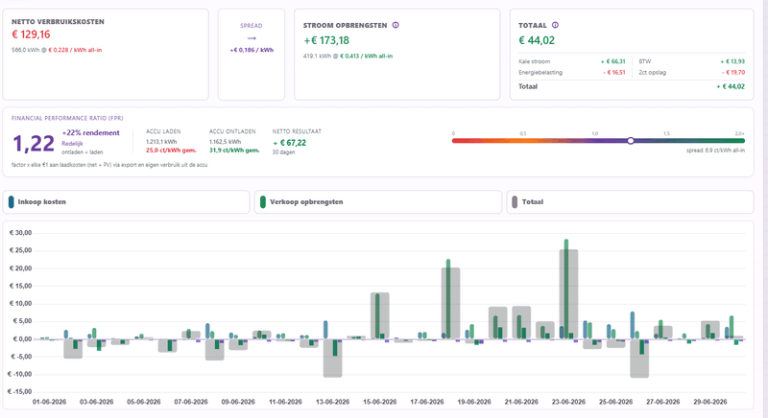This screenshot has width=768, height=418.
Task: Click the BTW row label
Action: click(x=645, y=61)
